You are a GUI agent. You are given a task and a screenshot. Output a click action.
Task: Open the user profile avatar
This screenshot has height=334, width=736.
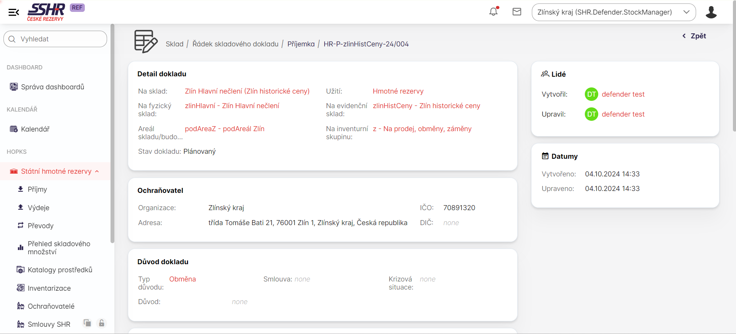click(x=711, y=12)
